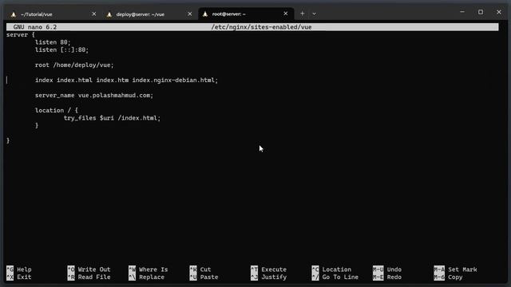Close the terminal window
Screen dimensions: 511x287
[498, 12]
